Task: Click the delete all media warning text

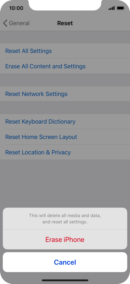Action: coord(65,219)
